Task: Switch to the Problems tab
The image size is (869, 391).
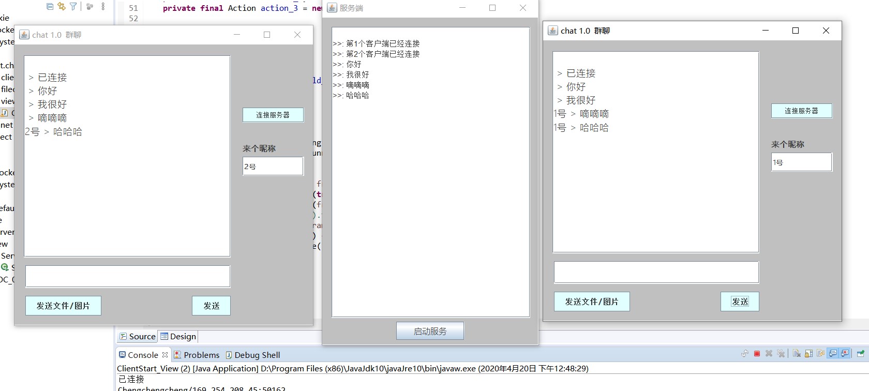Action: [197, 355]
